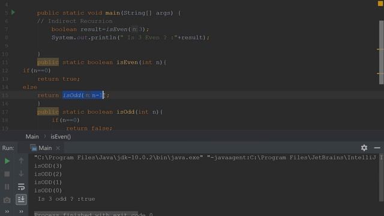
Task: Click console output line isODD(3)
Action: pos(48,166)
